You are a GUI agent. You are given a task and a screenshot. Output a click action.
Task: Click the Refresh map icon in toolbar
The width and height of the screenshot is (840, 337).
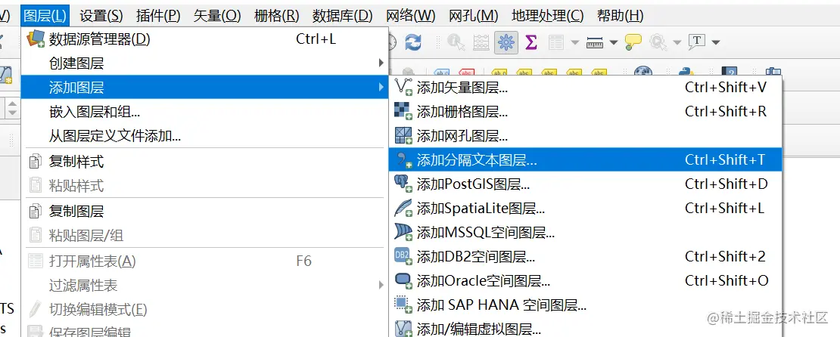(x=413, y=42)
